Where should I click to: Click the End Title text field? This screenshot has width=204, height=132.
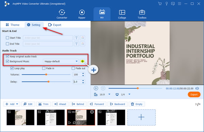tap(48, 44)
